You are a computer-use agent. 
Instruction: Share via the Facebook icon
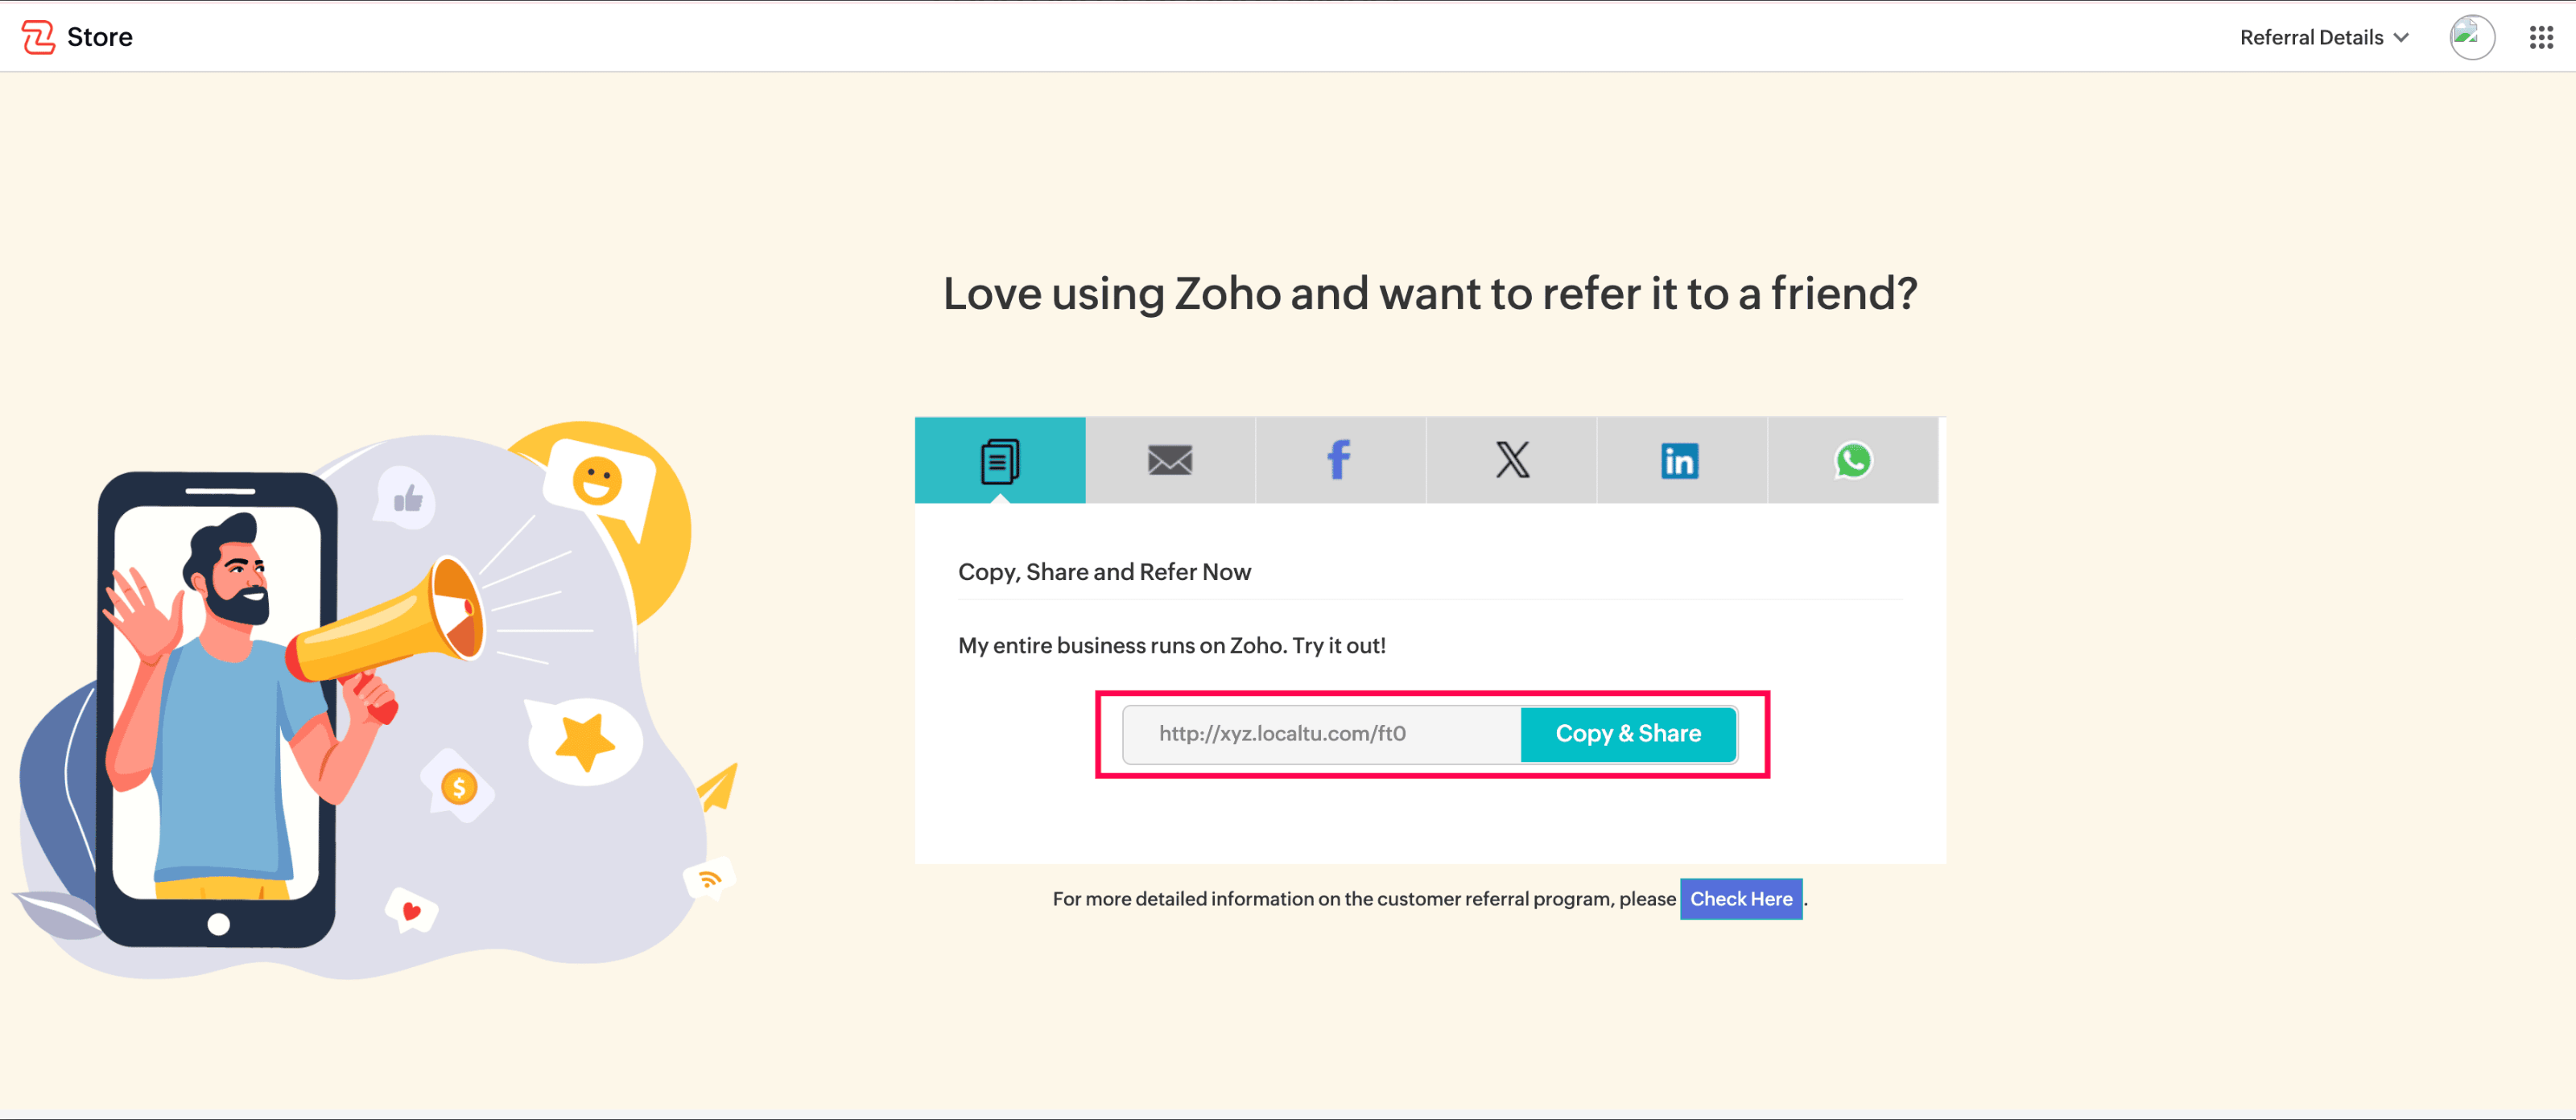tap(1339, 460)
